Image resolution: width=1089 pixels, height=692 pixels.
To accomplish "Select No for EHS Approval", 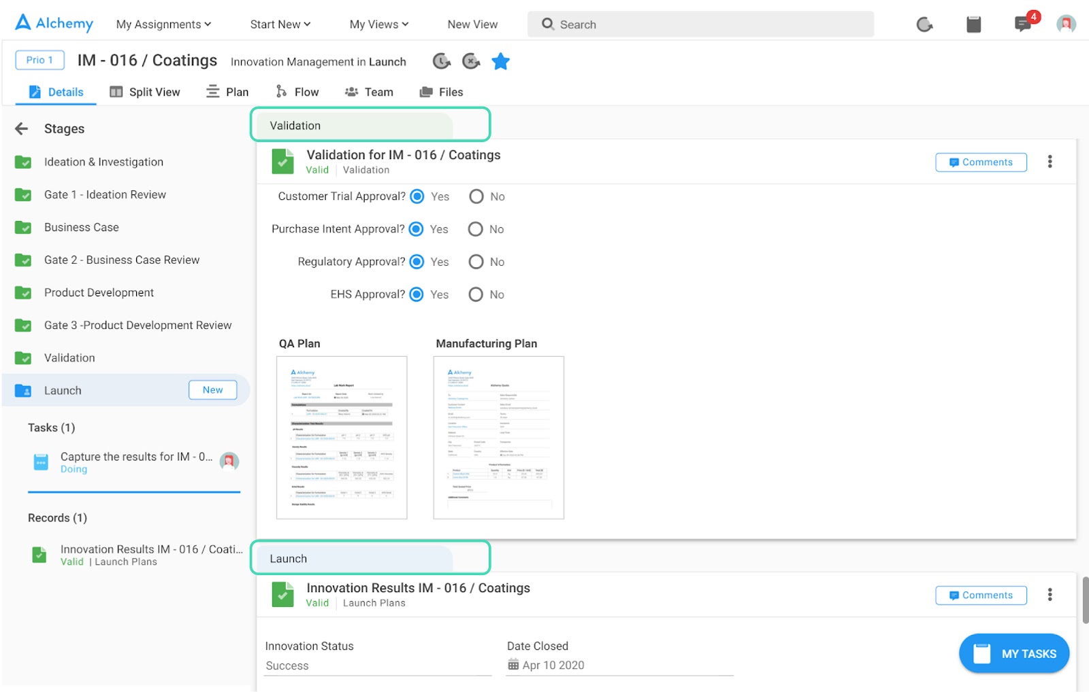I will [x=476, y=294].
